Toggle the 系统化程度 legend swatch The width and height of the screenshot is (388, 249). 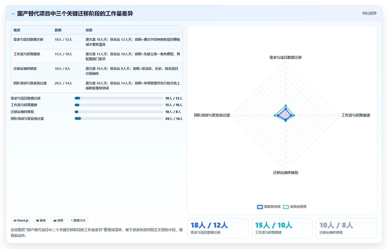pos(286,207)
